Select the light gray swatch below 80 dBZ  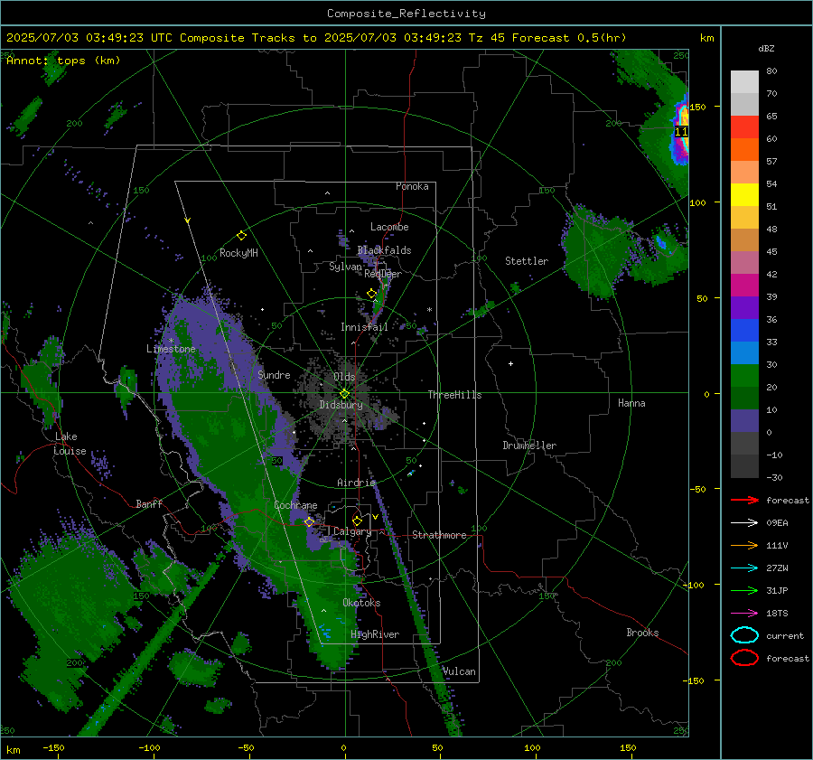pyautogui.click(x=744, y=82)
